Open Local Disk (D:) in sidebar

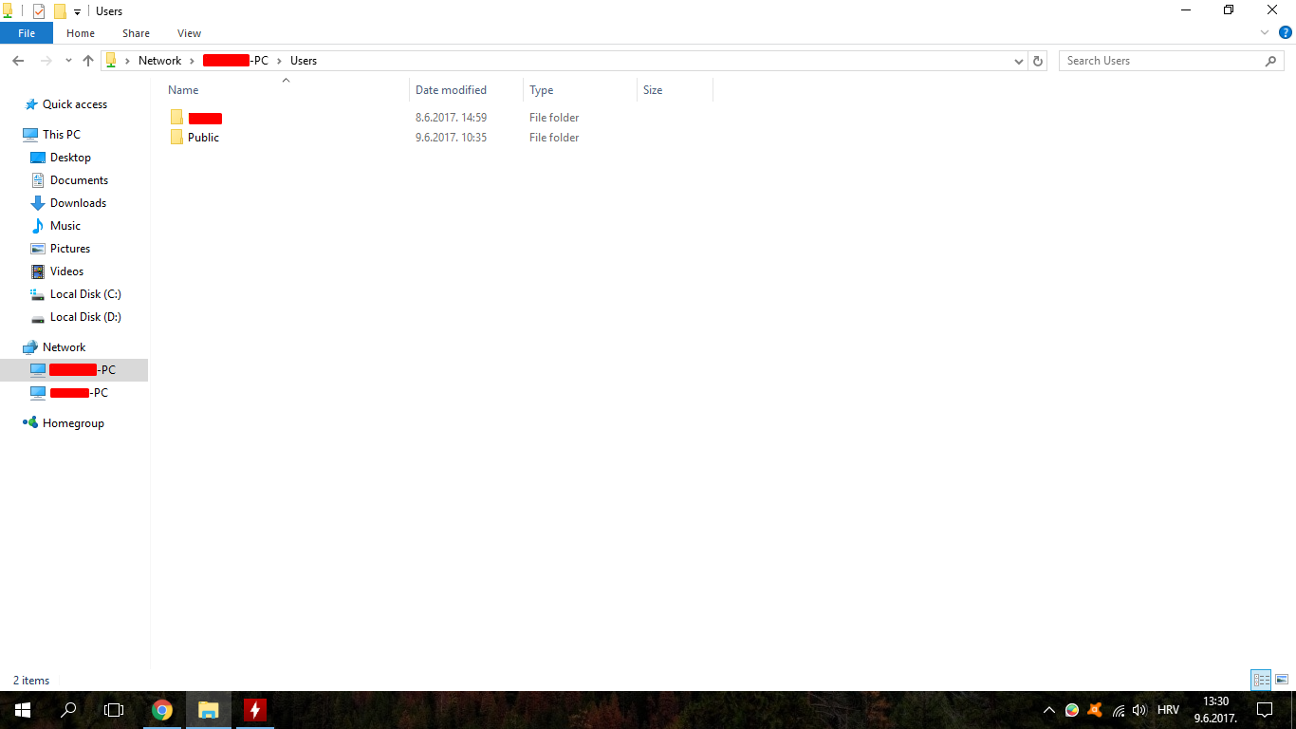pos(85,317)
